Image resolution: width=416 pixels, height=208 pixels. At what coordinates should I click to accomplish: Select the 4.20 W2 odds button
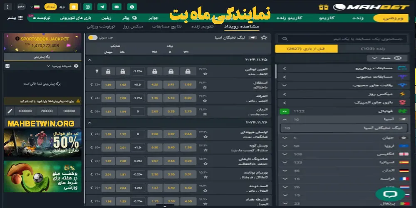point(154,85)
